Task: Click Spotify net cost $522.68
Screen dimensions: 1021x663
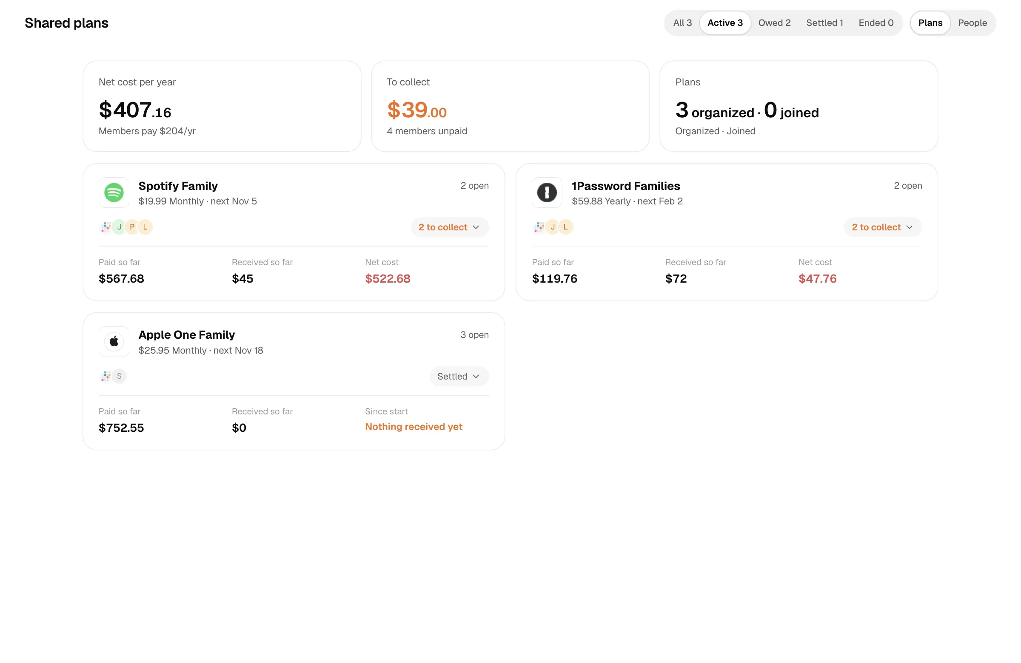Action: [388, 278]
